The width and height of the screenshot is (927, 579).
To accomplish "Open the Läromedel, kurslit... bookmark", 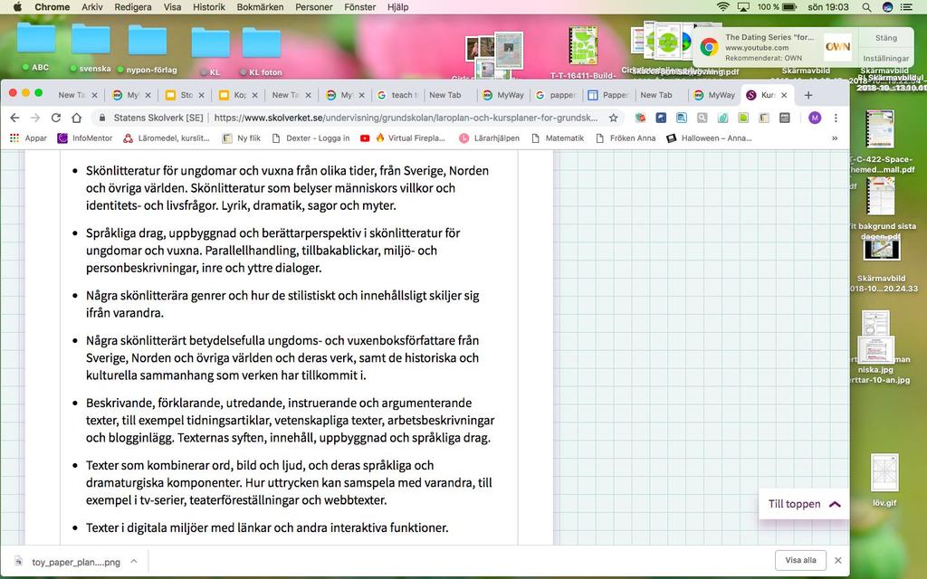I will (167, 138).
